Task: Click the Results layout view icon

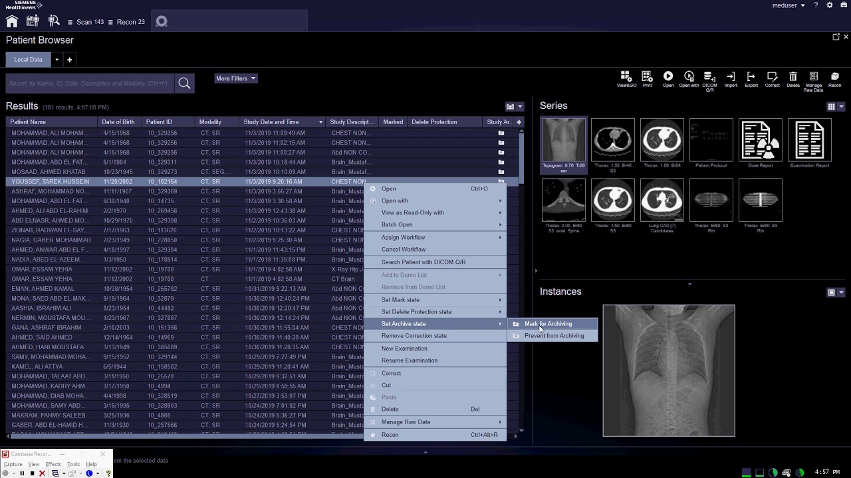Action: coord(510,106)
